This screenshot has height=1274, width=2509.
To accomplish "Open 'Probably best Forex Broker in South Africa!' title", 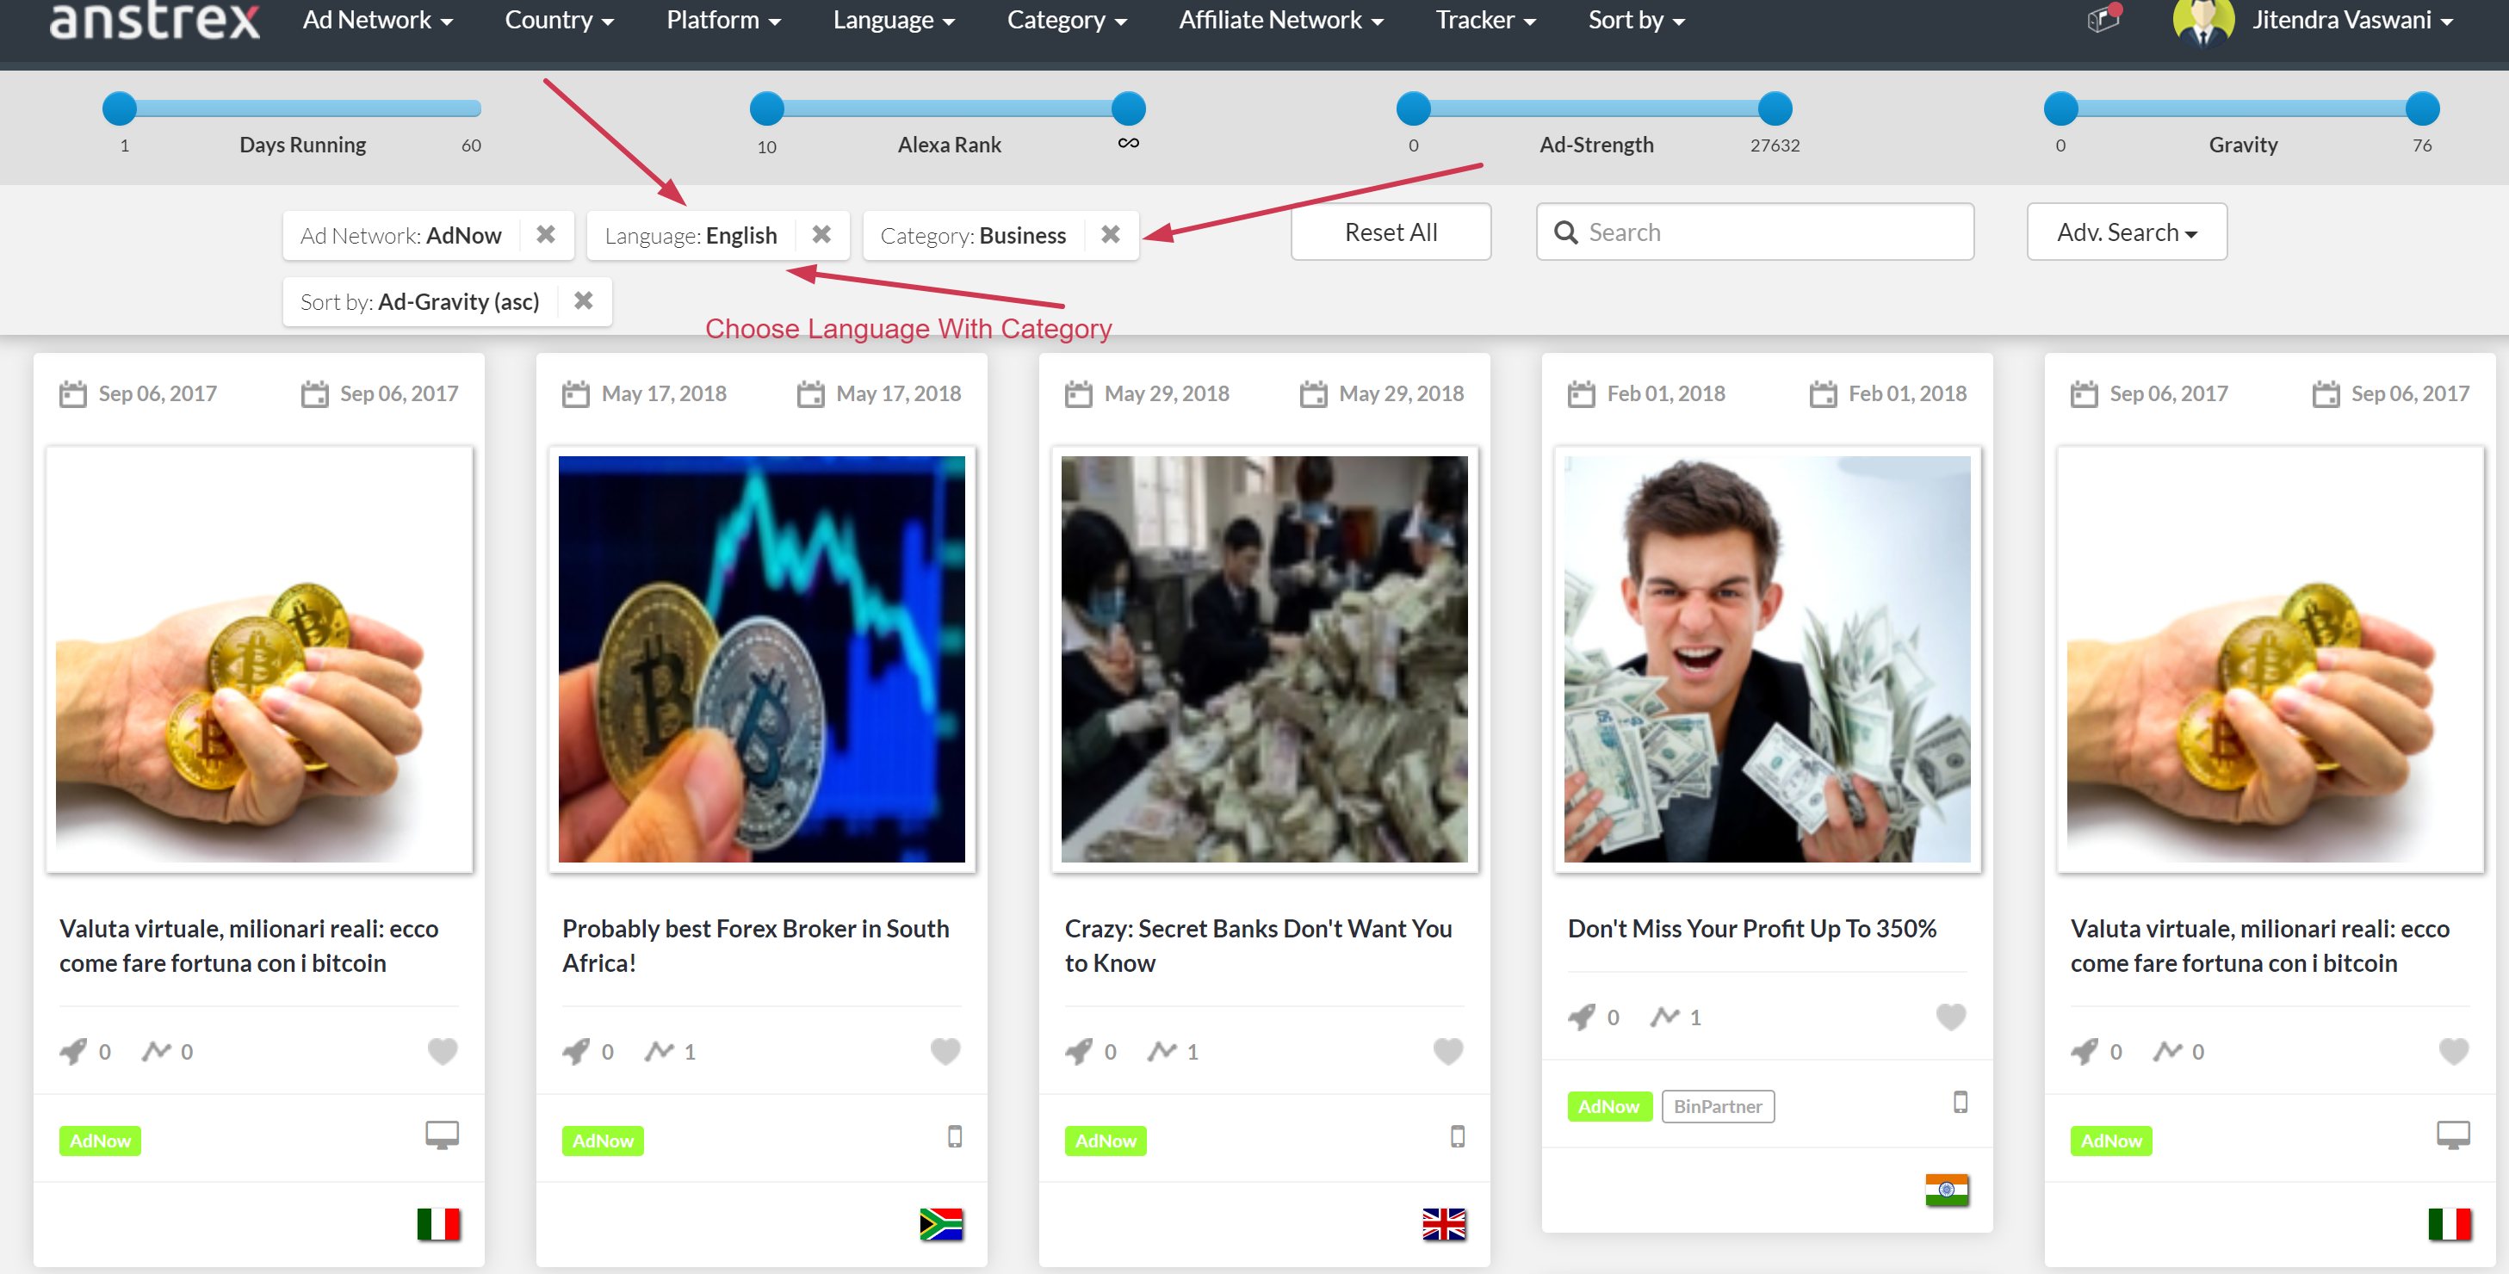I will 755,945.
